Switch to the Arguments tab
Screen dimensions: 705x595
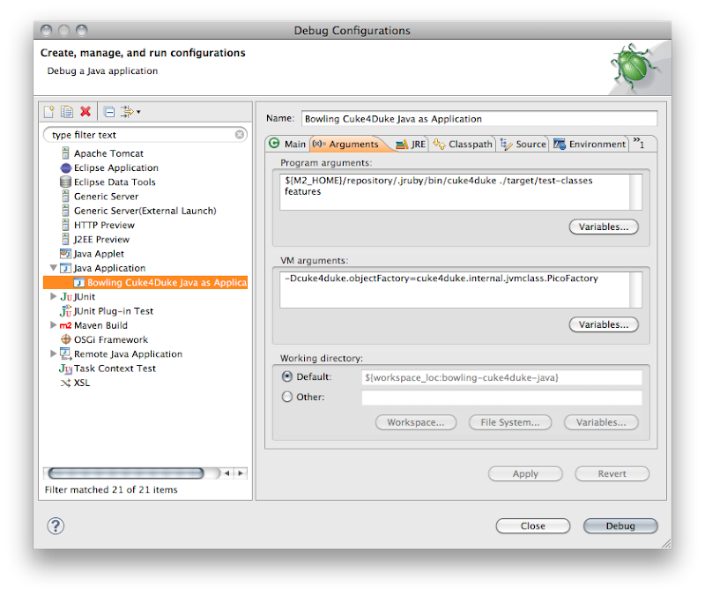tap(345, 144)
